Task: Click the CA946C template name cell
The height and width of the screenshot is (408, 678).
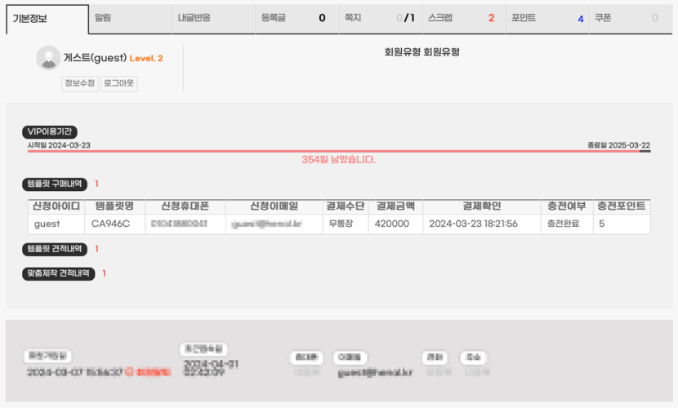Action: pos(114,224)
